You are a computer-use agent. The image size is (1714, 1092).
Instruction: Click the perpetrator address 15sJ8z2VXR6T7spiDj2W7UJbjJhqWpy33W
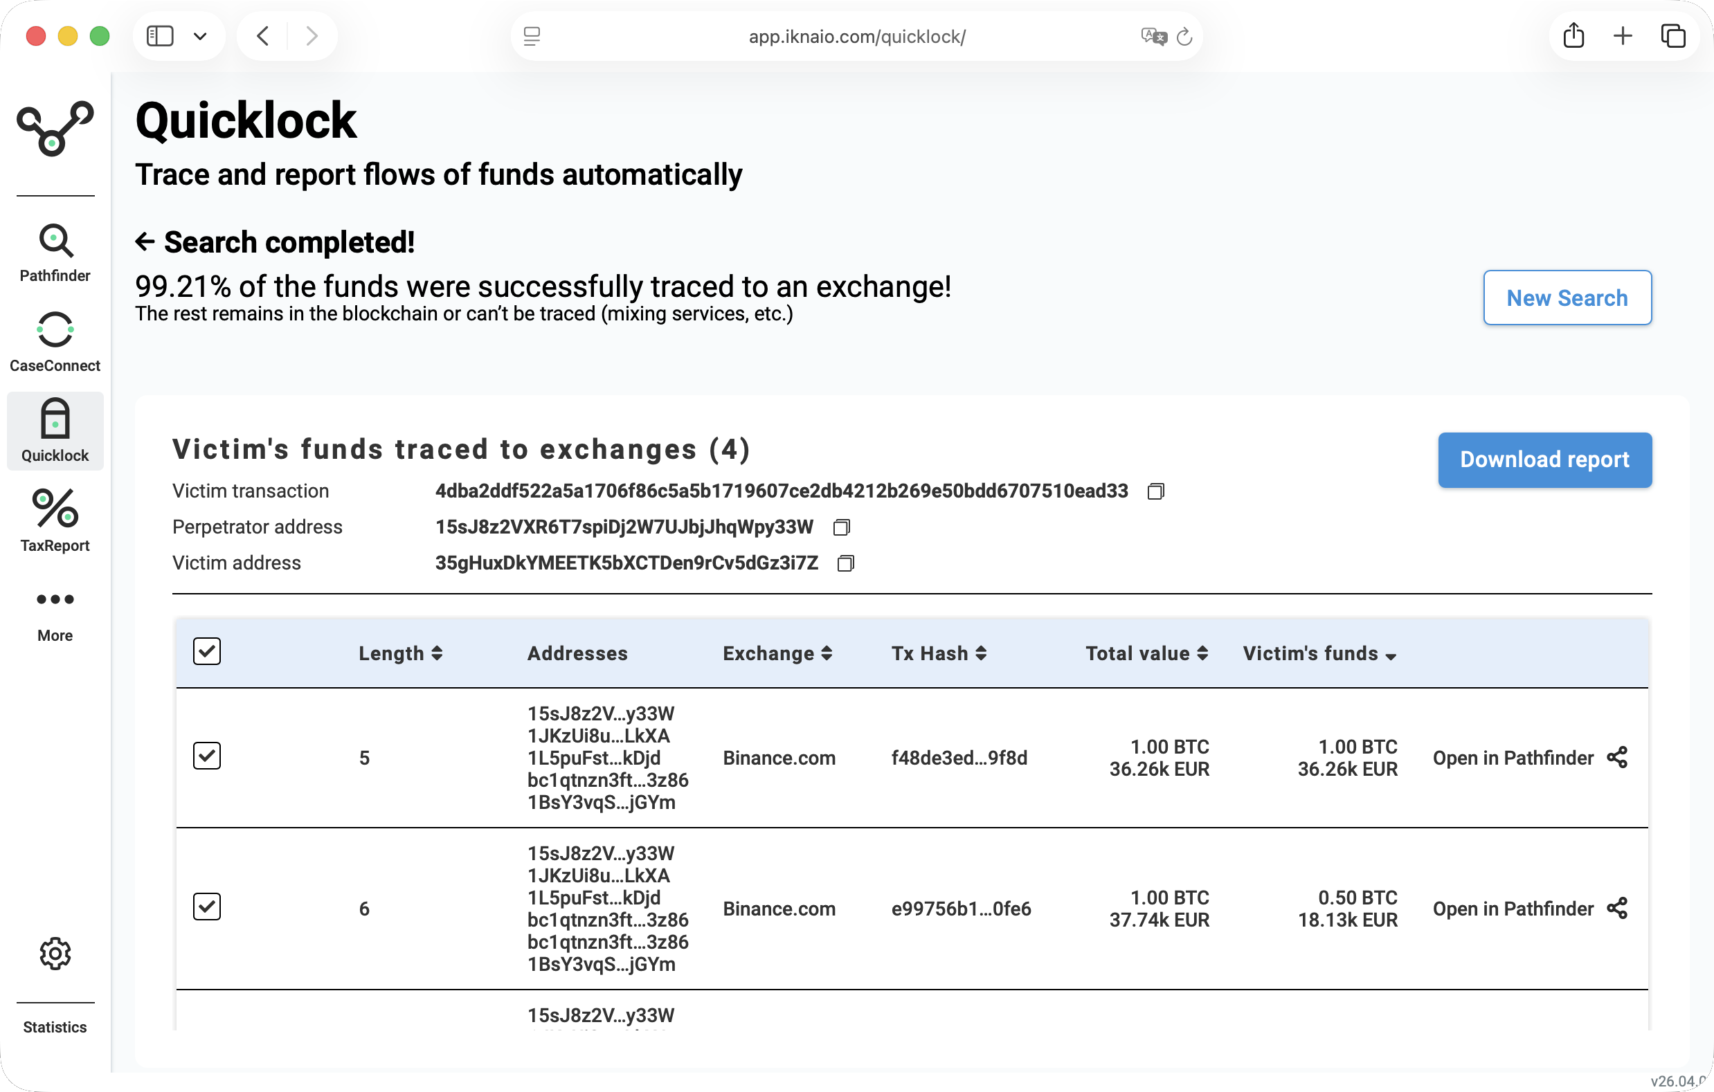[624, 527]
